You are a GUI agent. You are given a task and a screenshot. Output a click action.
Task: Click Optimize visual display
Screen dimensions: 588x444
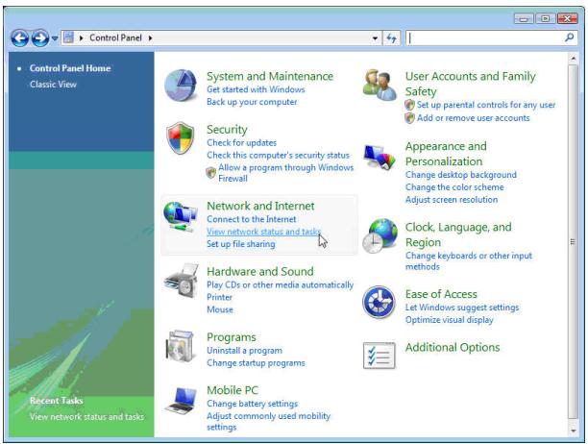tap(450, 320)
